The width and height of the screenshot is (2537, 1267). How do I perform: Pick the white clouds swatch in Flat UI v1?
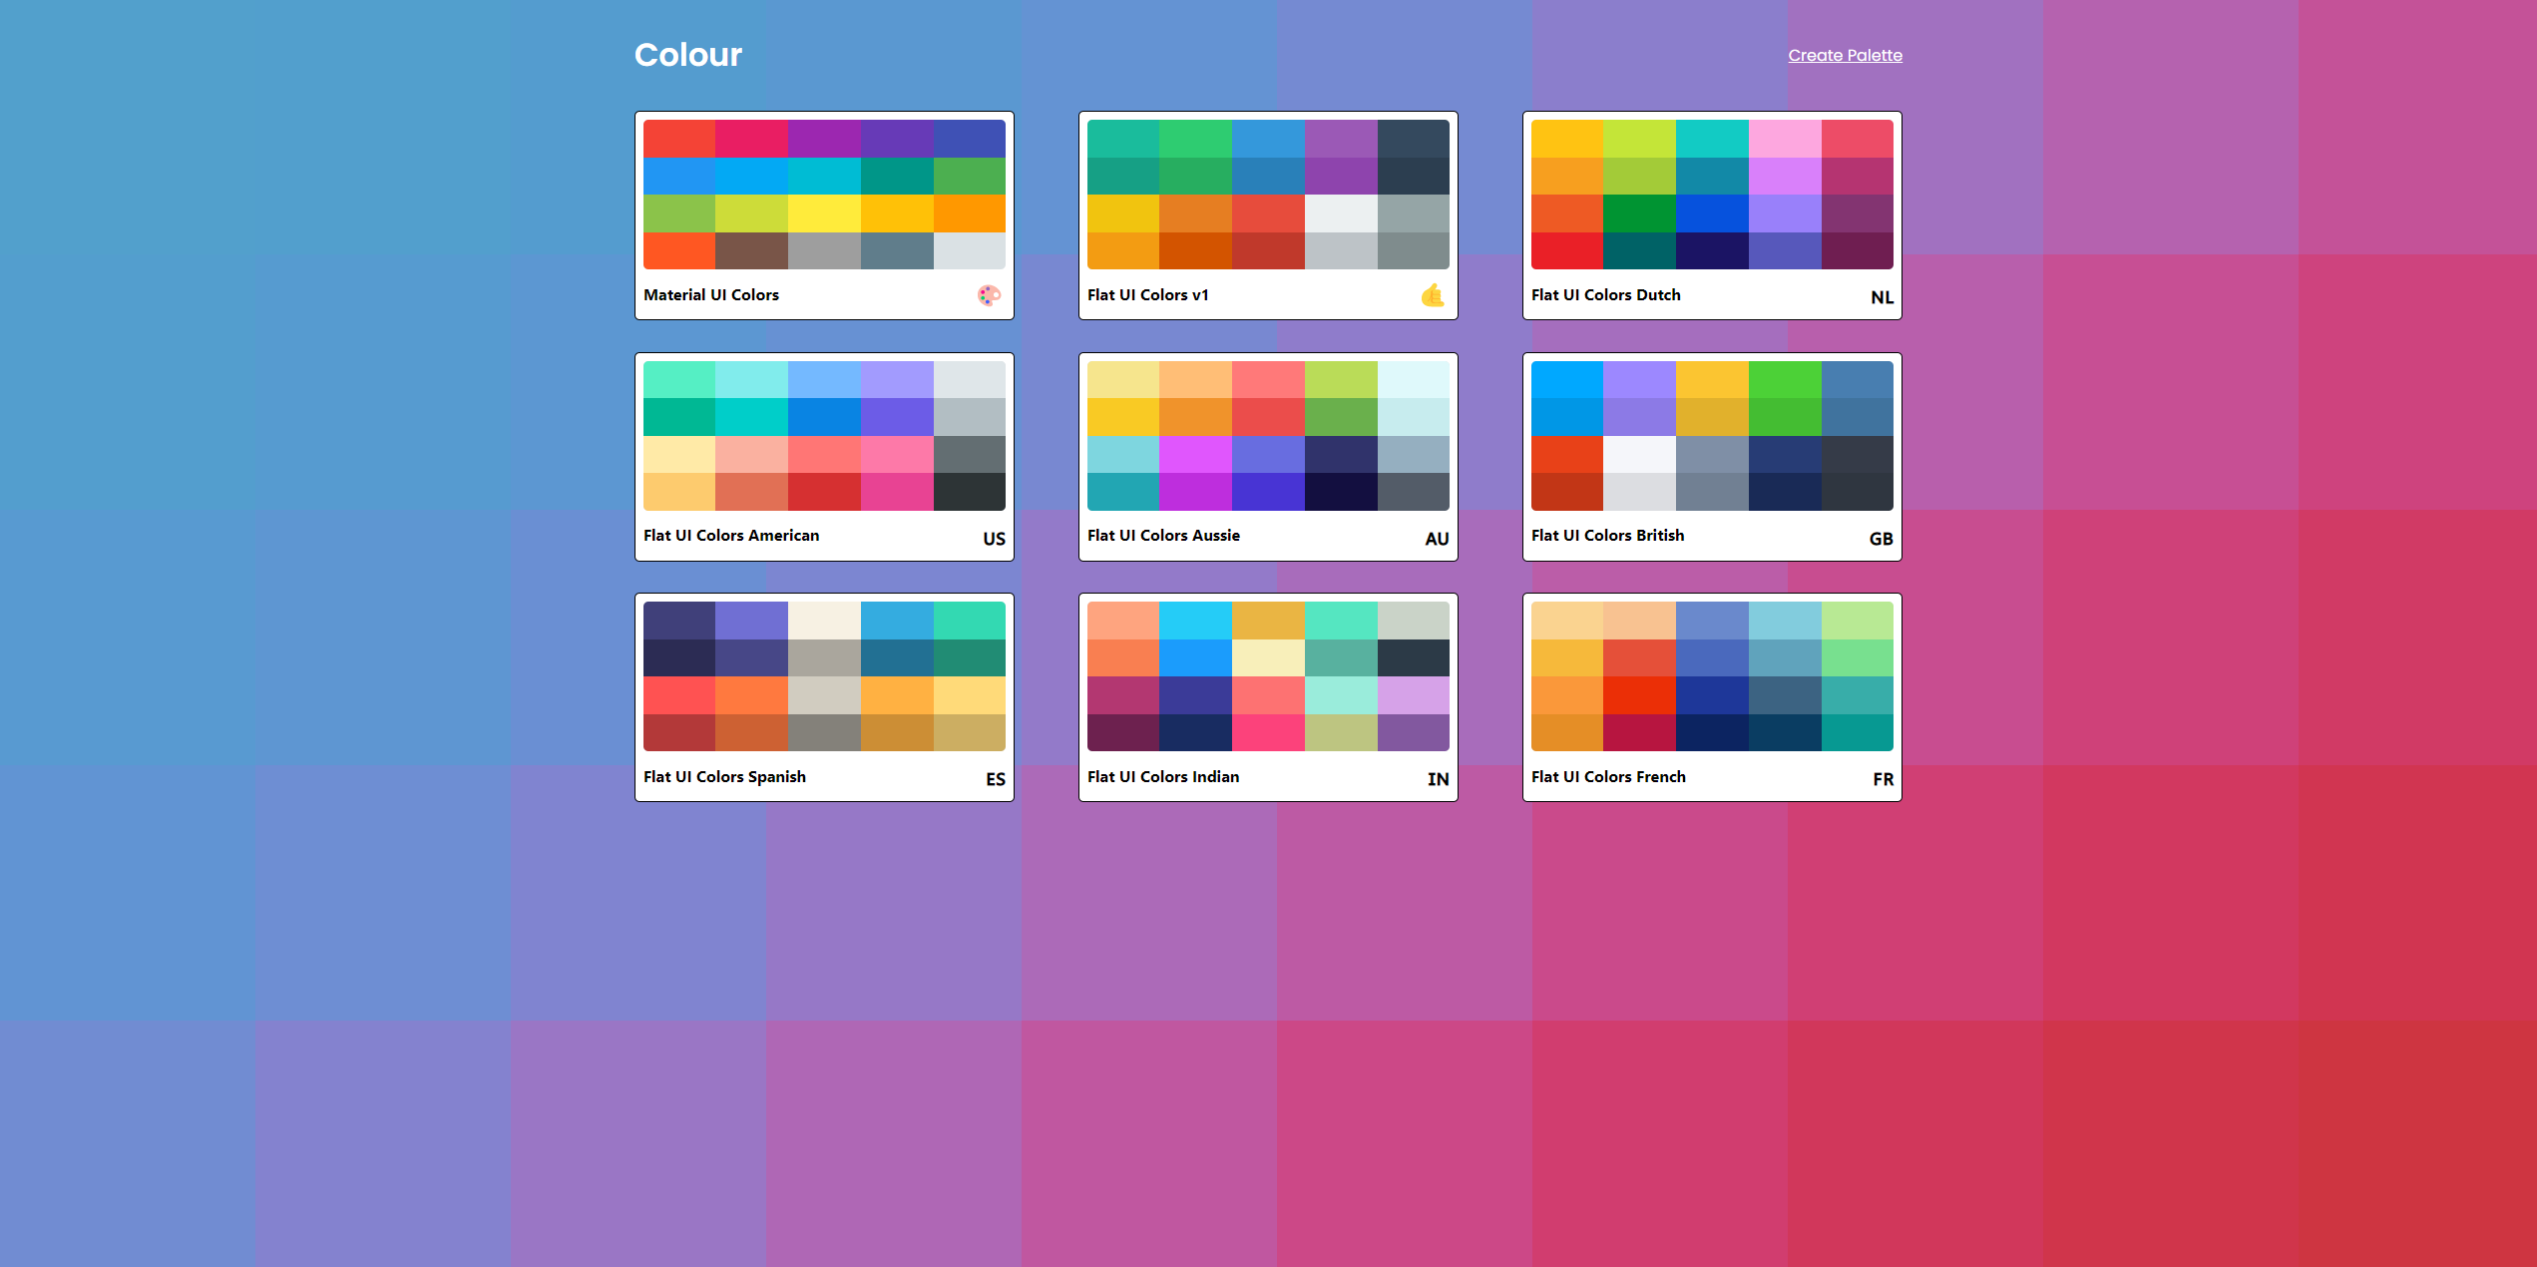pos(1341,213)
